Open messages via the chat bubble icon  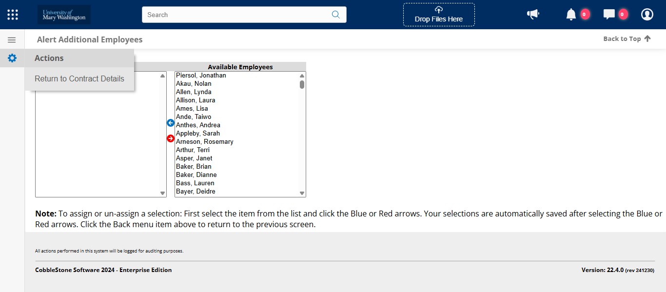[x=608, y=14]
